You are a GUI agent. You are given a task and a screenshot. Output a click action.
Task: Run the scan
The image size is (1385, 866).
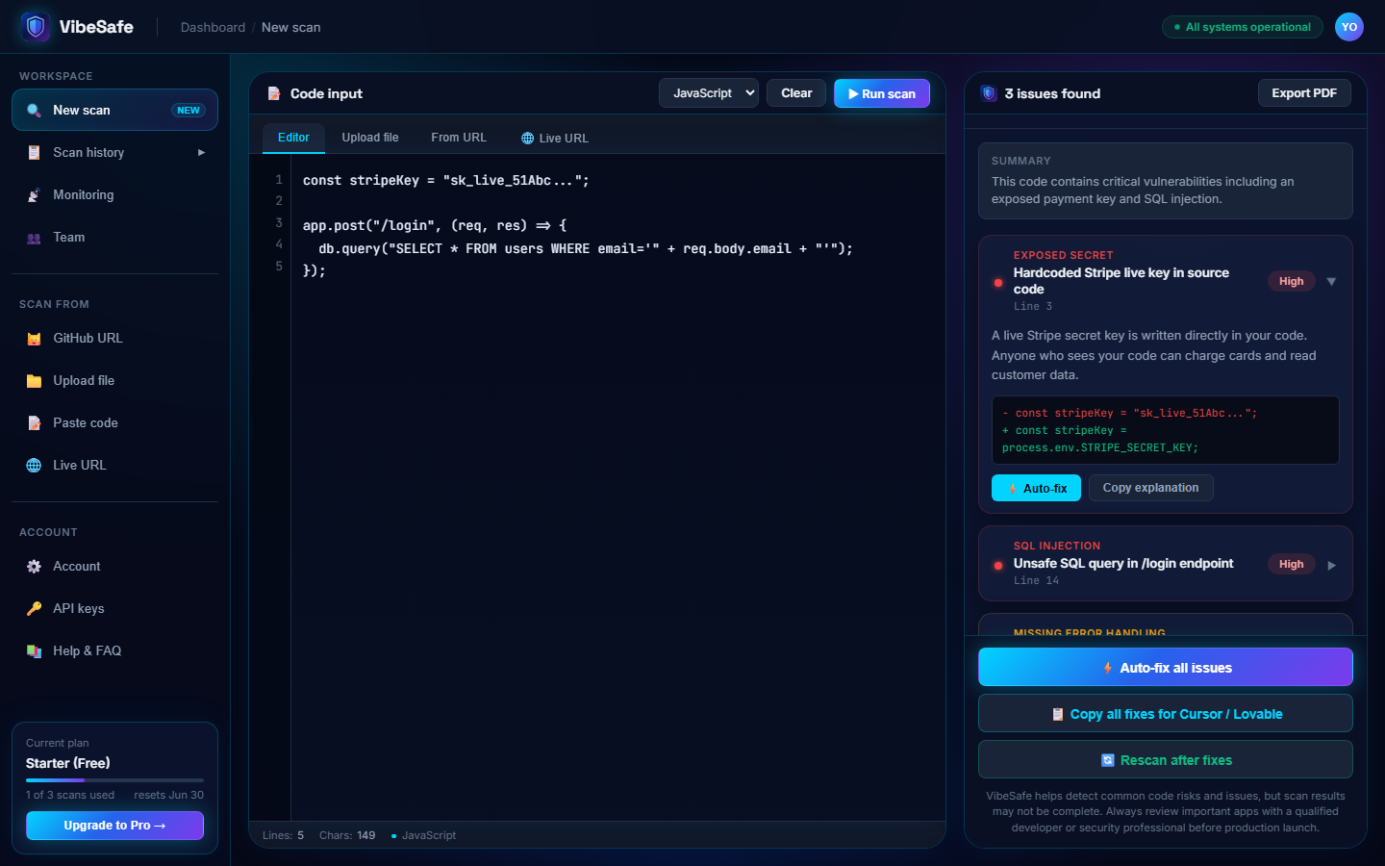(x=882, y=93)
